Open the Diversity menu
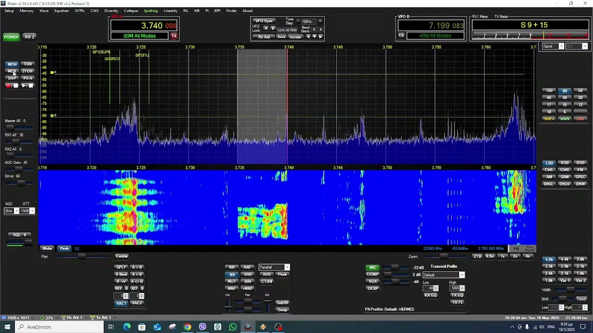 pos(111,11)
